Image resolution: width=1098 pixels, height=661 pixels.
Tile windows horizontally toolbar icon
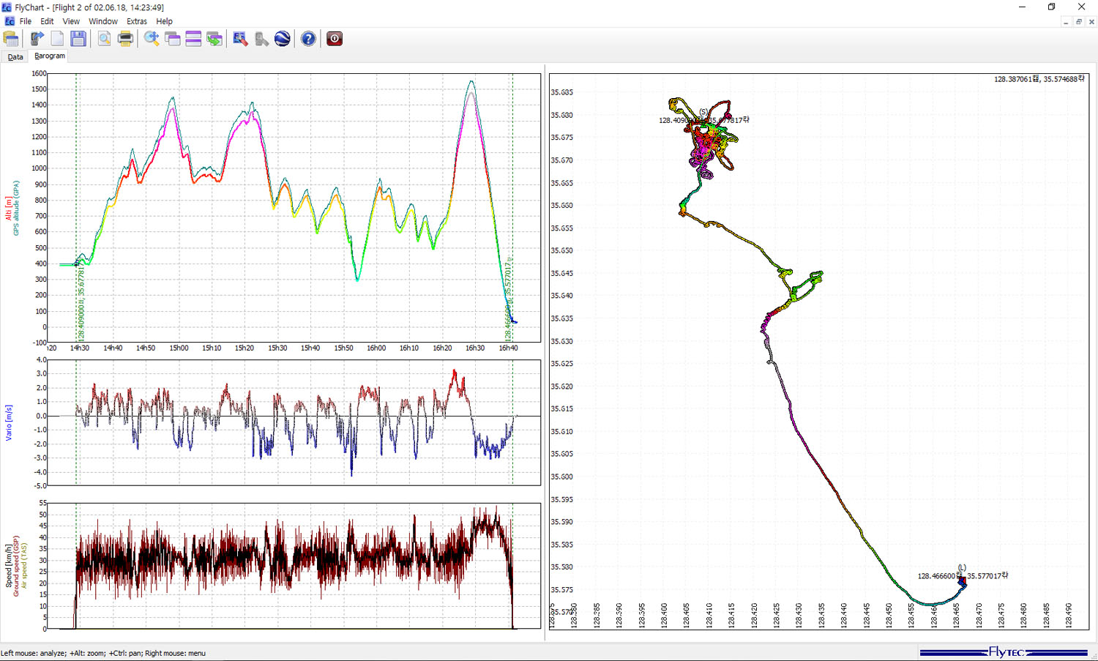pyautogui.click(x=193, y=39)
